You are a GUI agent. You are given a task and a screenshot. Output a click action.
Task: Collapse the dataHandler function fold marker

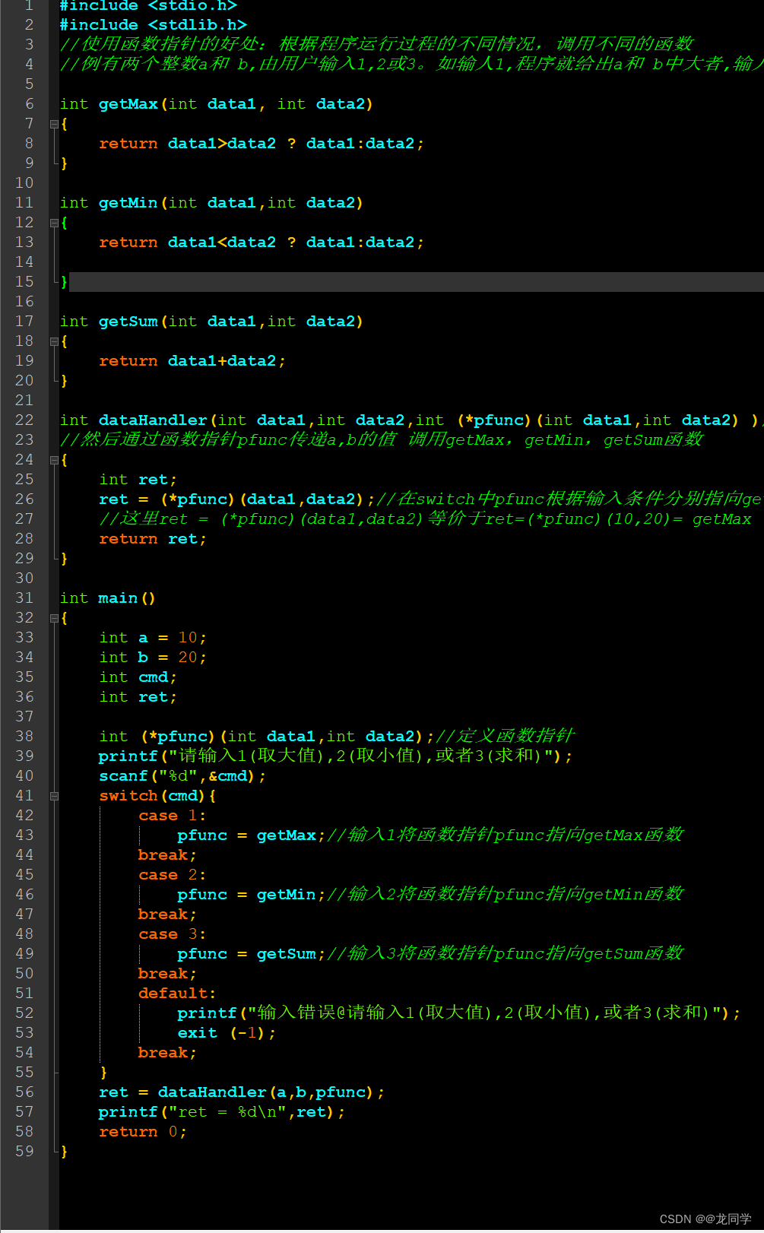[x=54, y=460]
